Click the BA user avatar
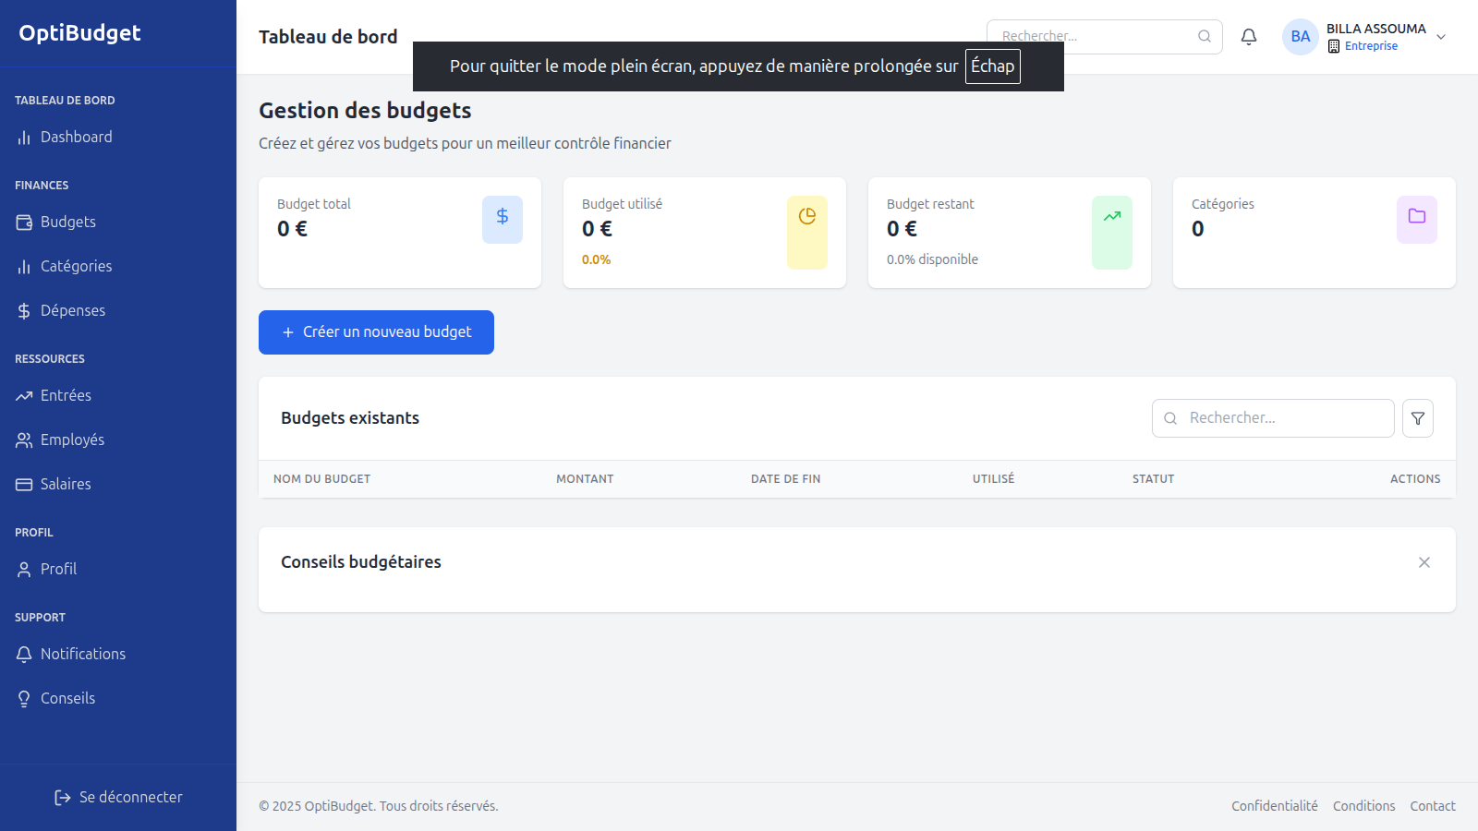 tap(1301, 37)
